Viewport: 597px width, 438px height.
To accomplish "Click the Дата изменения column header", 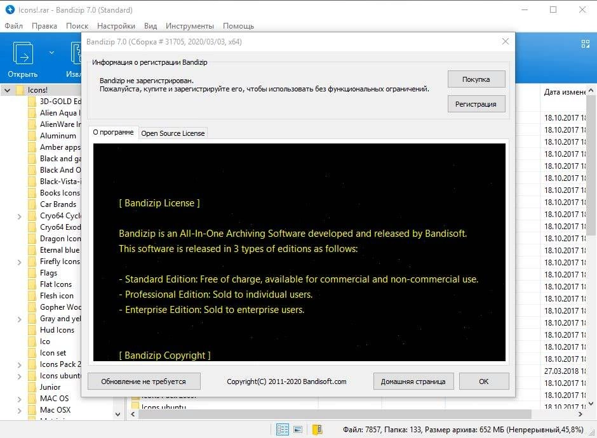I will [564, 92].
